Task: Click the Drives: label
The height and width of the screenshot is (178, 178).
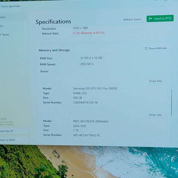Action: 44,71
